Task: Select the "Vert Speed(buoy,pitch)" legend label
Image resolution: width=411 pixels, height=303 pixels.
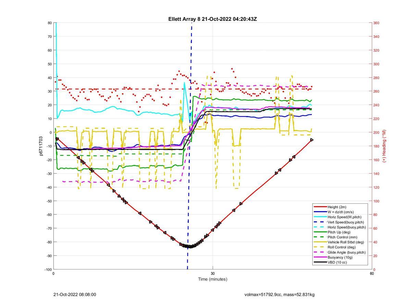Action: point(347,222)
